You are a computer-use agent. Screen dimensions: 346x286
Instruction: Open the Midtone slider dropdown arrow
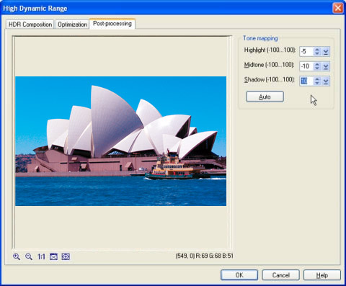pyautogui.click(x=326, y=66)
